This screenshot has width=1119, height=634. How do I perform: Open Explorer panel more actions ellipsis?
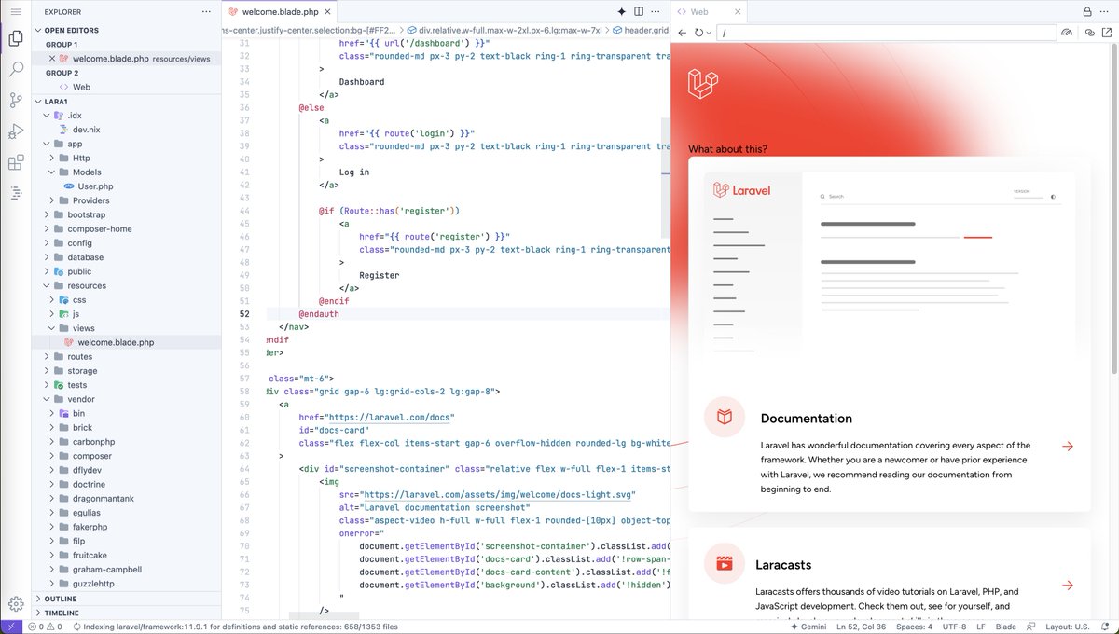(206, 12)
